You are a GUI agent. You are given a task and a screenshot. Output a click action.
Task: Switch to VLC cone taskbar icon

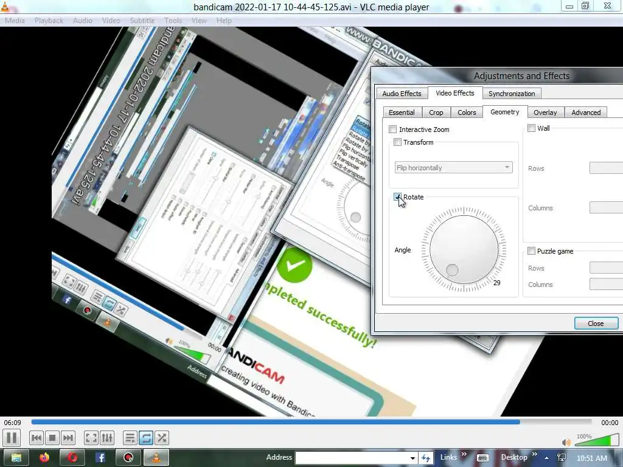coord(156,457)
